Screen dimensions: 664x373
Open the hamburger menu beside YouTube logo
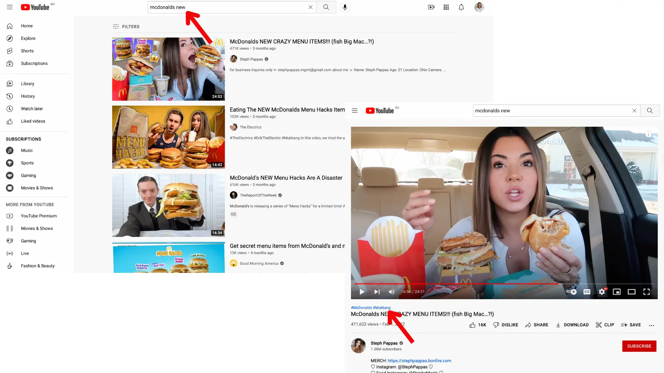coord(10,7)
